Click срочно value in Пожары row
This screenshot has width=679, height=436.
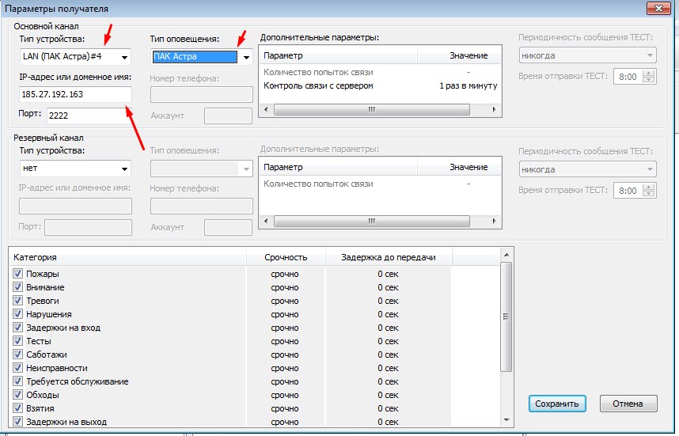tap(285, 274)
